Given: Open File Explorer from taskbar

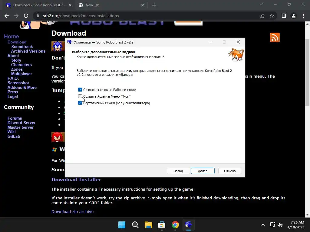Looking at the screenshot, I should point(148,225).
